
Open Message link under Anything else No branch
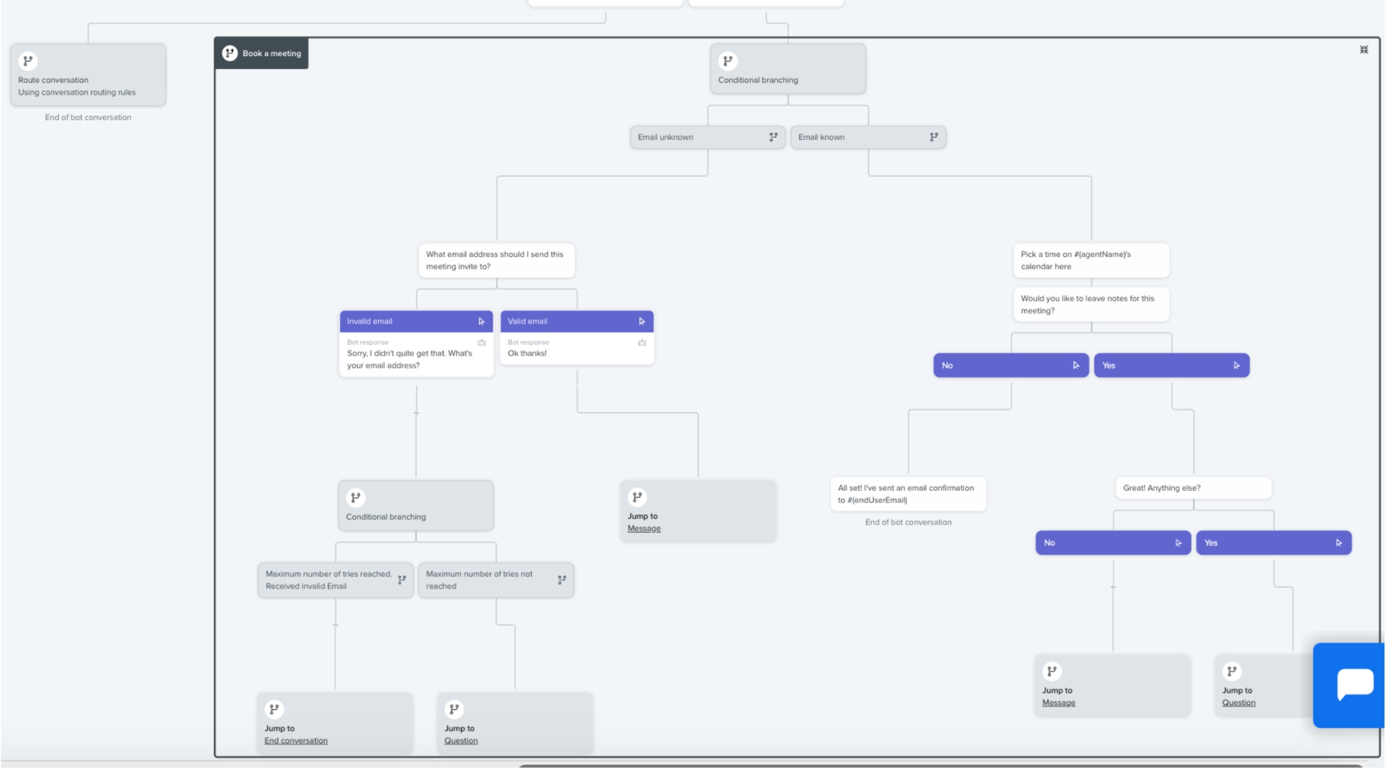click(1059, 703)
